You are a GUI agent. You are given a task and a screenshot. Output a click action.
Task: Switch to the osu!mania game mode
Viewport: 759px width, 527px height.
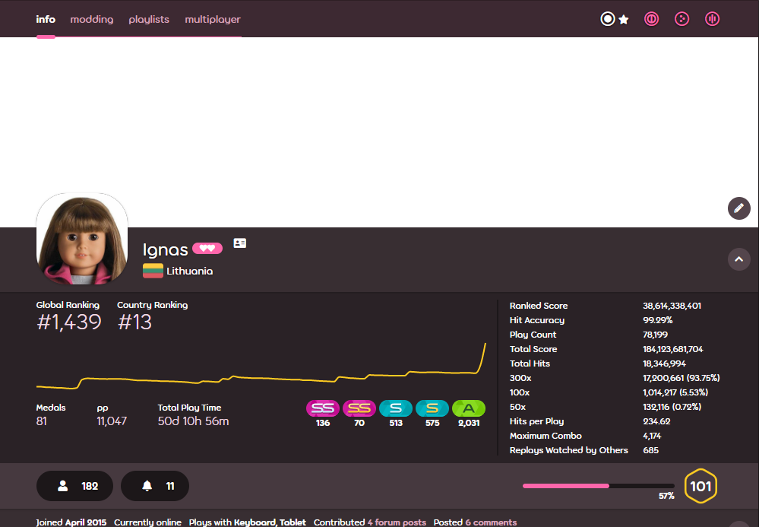pyautogui.click(x=712, y=19)
